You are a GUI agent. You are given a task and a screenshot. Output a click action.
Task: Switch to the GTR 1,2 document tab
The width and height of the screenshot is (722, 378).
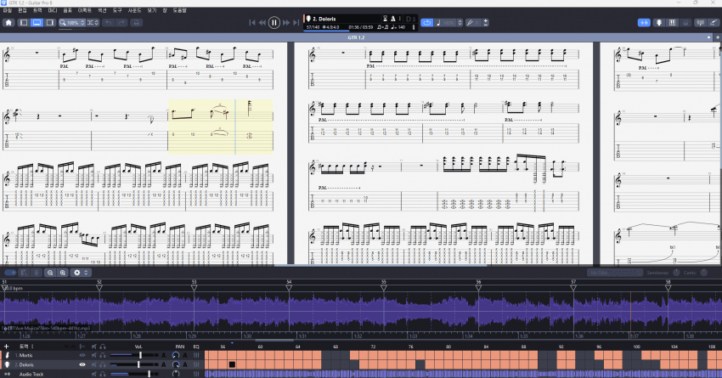[357, 38]
